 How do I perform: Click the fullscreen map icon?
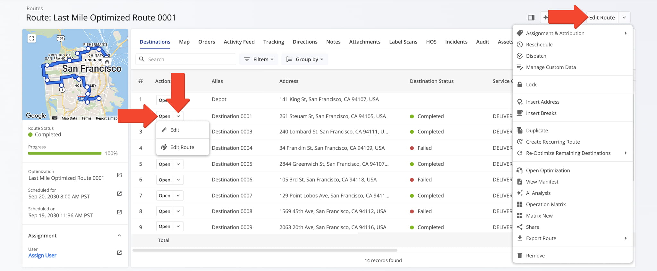click(x=31, y=38)
